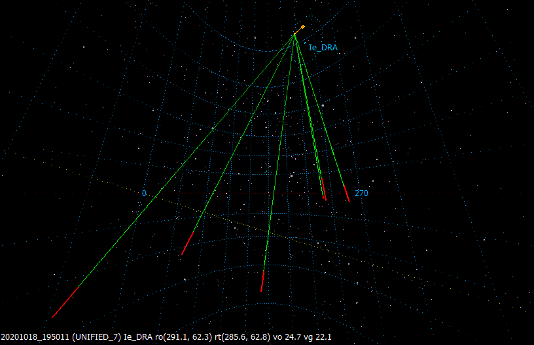Click the 0 coordinate label

[144, 193]
